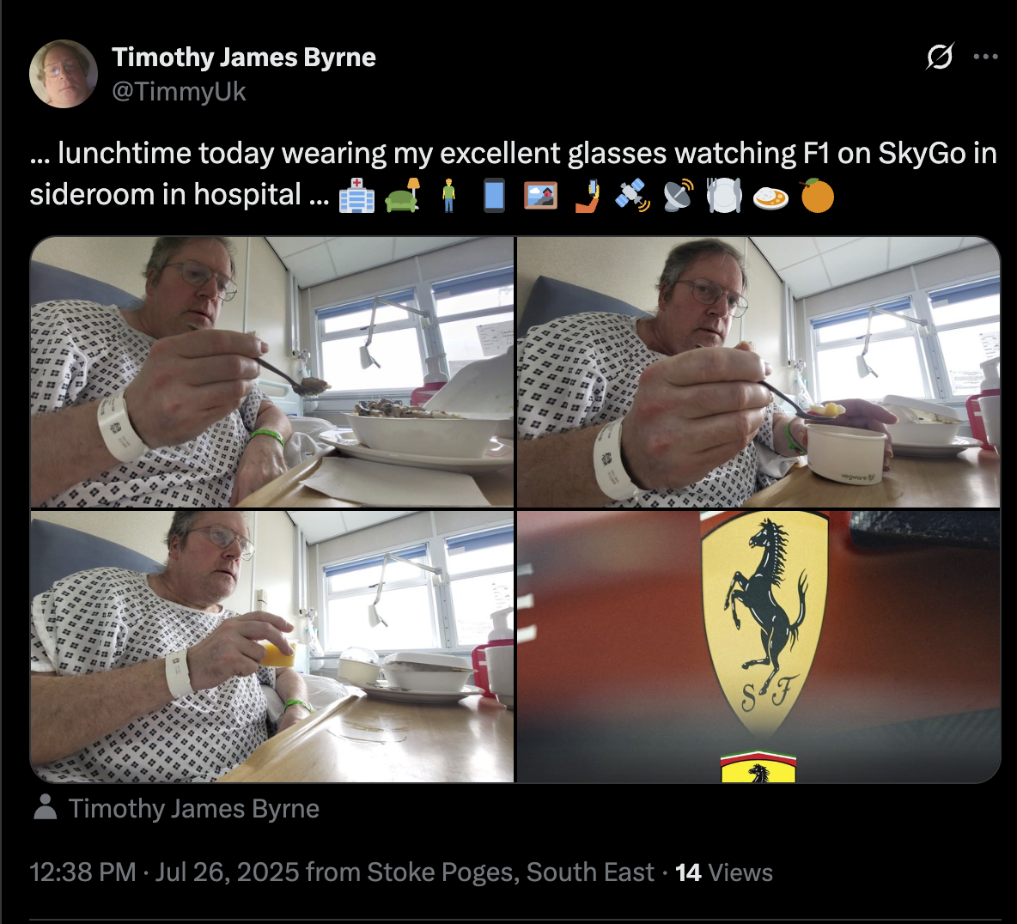Open the Ferrari prancing horse logo image
The height and width of the screenshot is (924, 1017).
[x=758, y=647]
